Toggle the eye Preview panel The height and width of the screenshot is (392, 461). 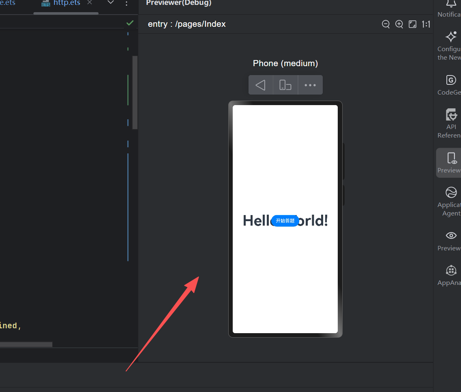[x=451, y=240]
